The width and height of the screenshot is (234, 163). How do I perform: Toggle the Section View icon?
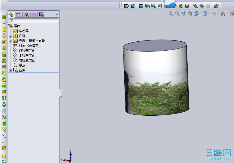point(190,14)
